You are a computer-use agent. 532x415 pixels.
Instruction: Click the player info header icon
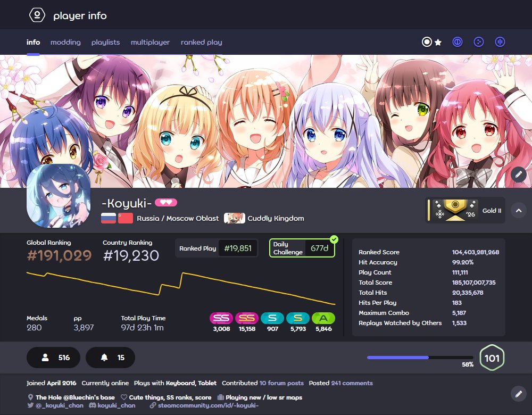(37, 15)
